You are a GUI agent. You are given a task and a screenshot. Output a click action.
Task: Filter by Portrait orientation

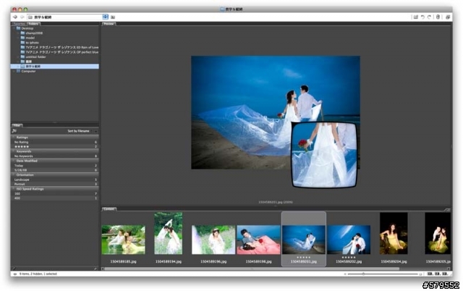[55, 184]
